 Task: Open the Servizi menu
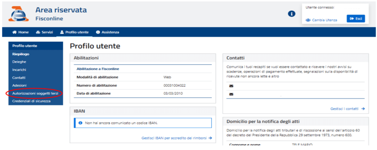[x=45, y=32]
